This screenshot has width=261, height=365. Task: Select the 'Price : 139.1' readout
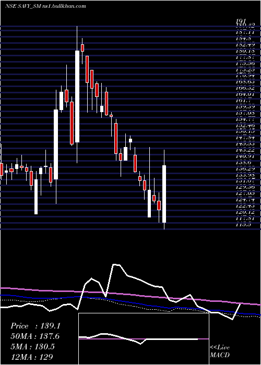click(x=35, y=326)
